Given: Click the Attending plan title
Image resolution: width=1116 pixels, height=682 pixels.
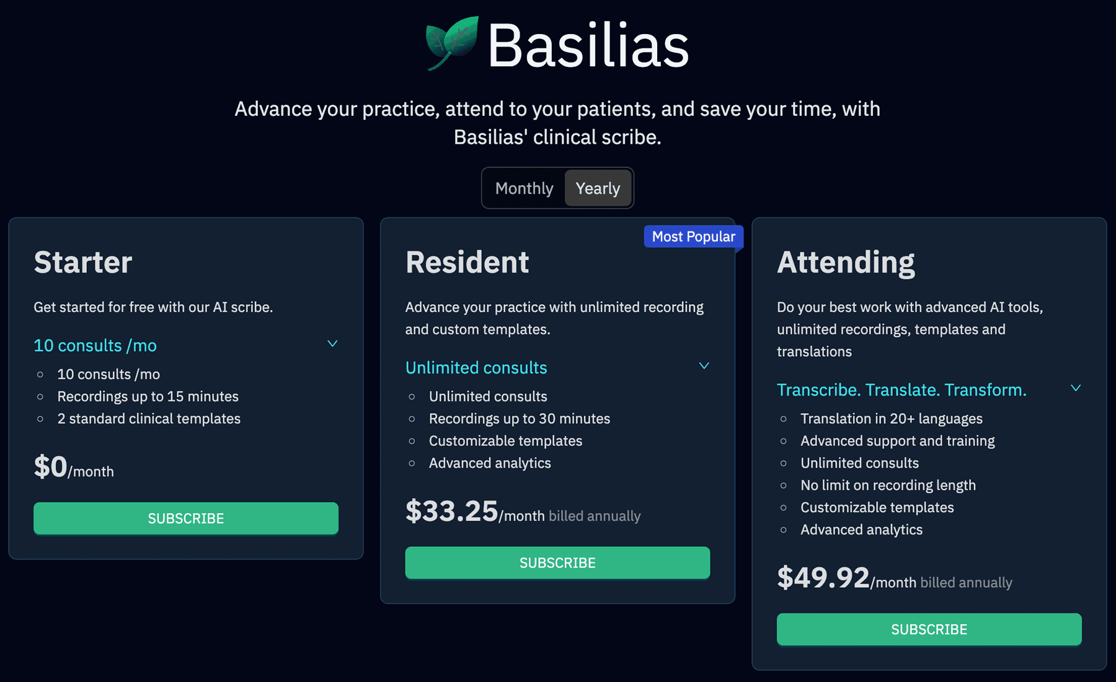Looking at the screenshot, I should point(846,262).
